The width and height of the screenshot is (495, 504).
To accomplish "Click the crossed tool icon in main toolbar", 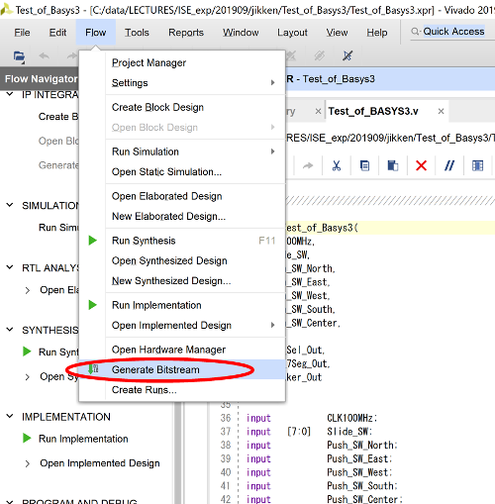I will coord(347,55).
